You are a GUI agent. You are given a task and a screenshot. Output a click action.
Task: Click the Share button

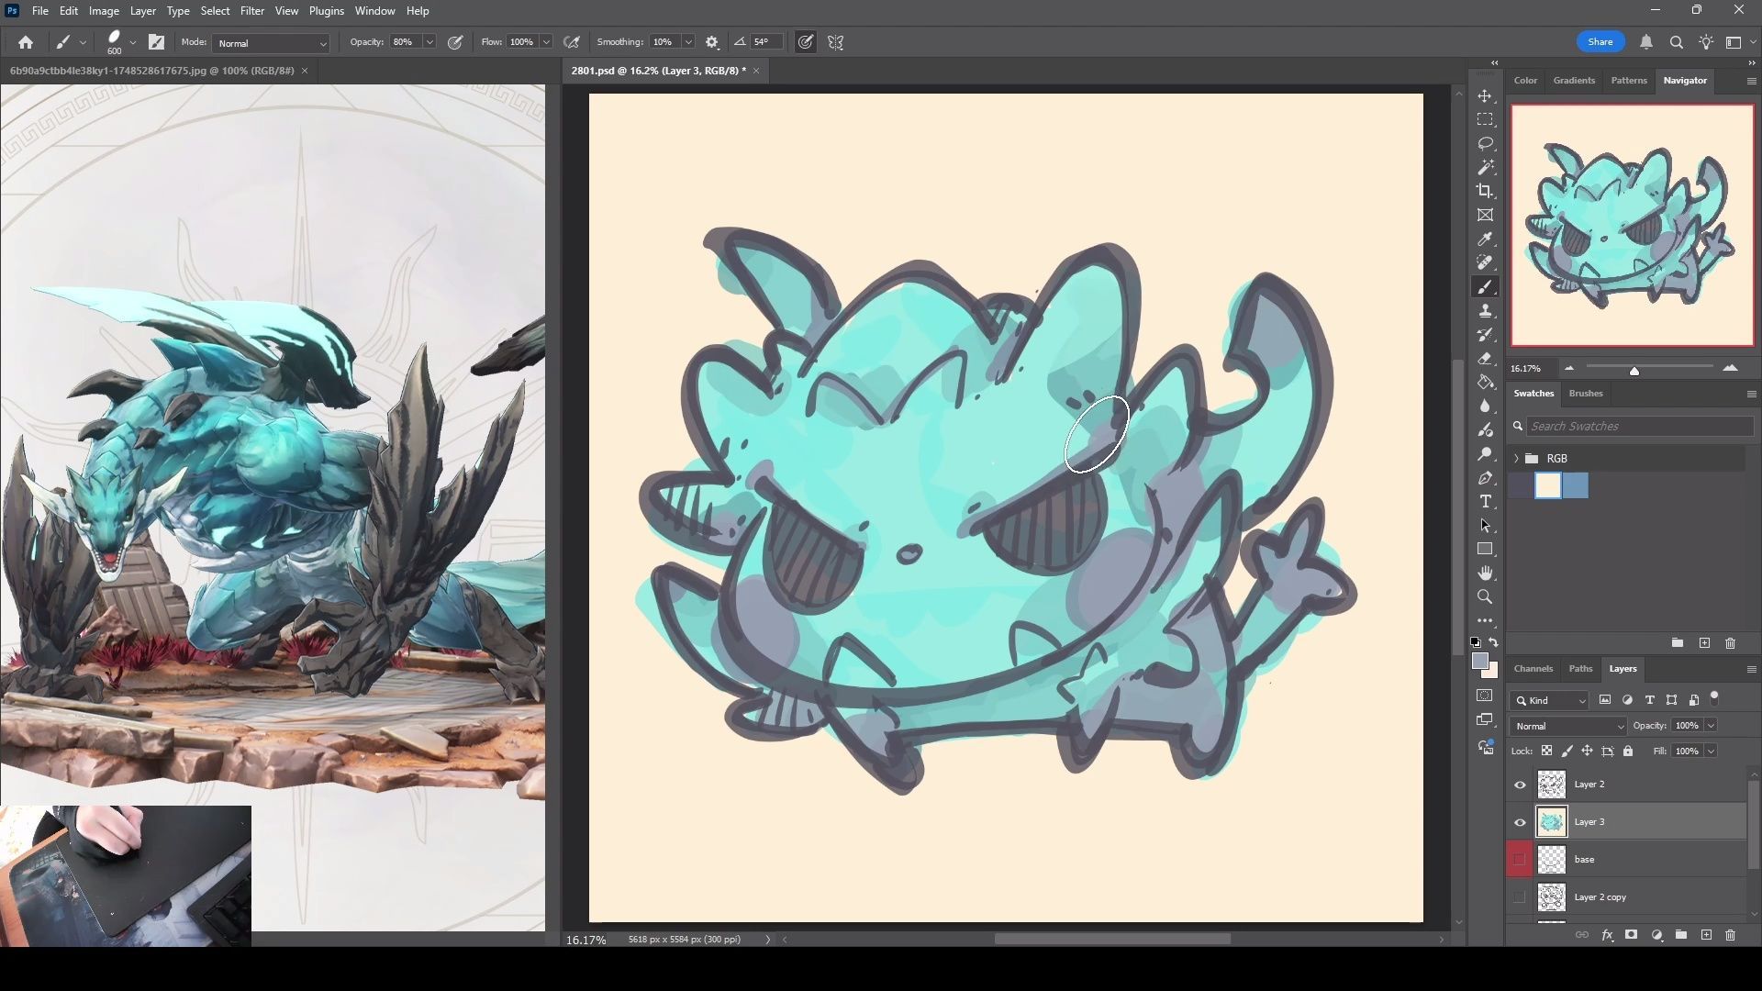coord(1600,42)
